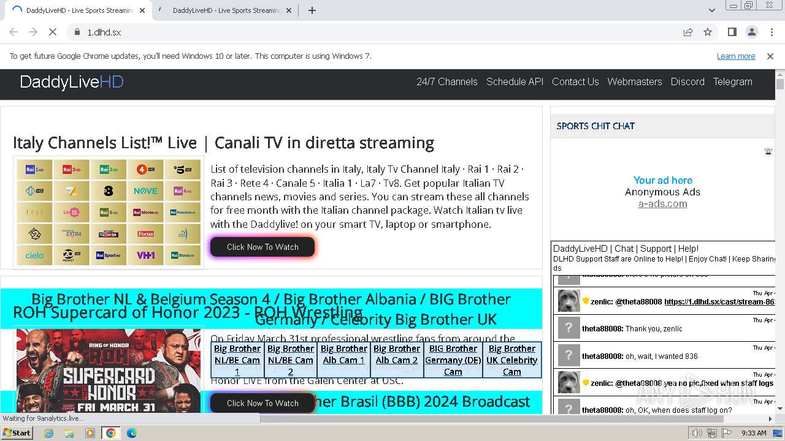Dismiss the Chrome update notification bar
This screenshot has width=785, height=441.
point(770,56)
